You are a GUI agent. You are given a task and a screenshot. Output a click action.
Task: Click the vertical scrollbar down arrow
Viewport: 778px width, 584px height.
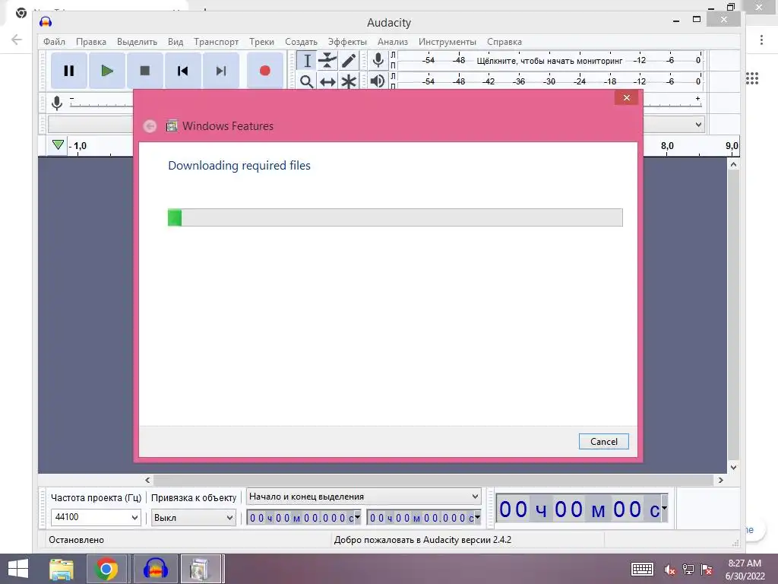coord(733,468)
